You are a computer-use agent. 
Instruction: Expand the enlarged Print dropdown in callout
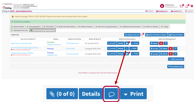click(x=133, y=94)
